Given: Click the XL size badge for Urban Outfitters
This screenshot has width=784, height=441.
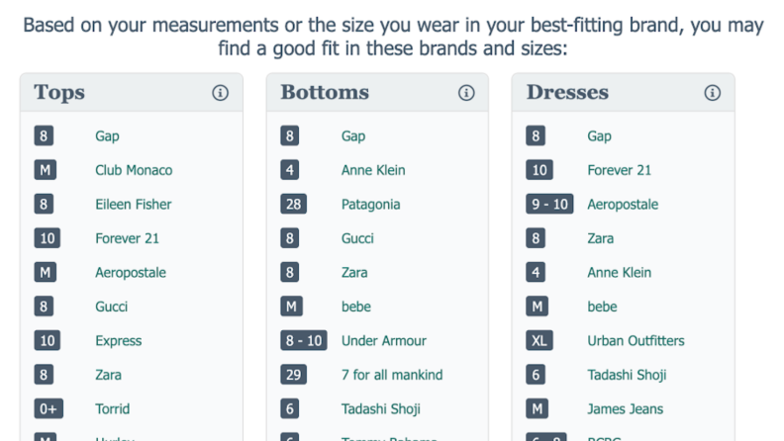Looking at the screenshot, I should tap(539, 340).
